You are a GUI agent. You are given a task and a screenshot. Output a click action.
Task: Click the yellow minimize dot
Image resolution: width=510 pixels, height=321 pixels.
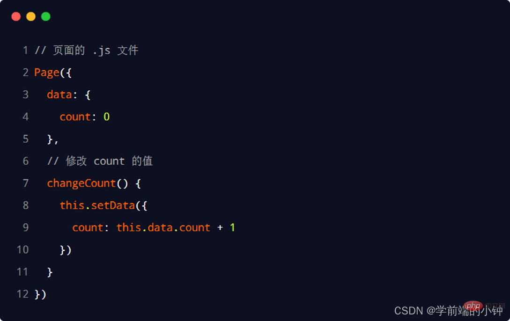[x=31, y=17]
